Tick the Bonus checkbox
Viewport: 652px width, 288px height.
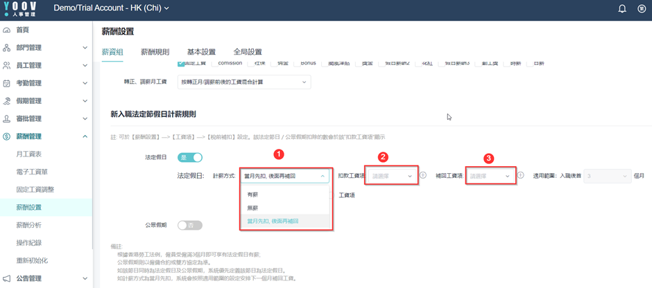296,64
